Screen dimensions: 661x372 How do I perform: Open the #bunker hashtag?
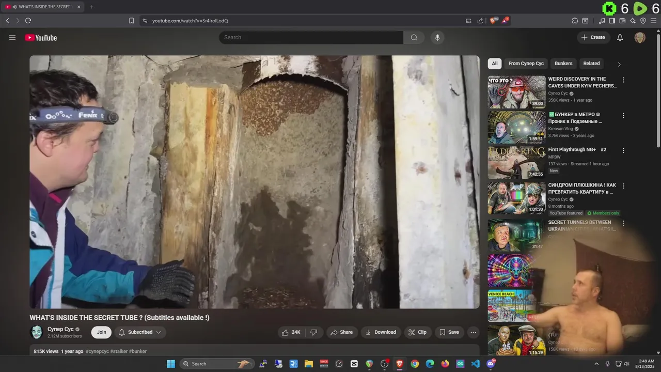[138, 351]
